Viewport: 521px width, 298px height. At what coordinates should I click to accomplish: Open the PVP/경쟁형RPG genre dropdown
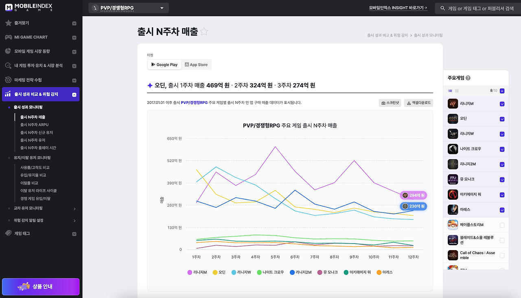coord(129,8)
